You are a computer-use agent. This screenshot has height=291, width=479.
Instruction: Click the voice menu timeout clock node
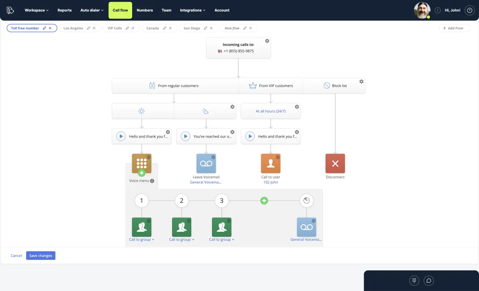[x=307, y=201]
